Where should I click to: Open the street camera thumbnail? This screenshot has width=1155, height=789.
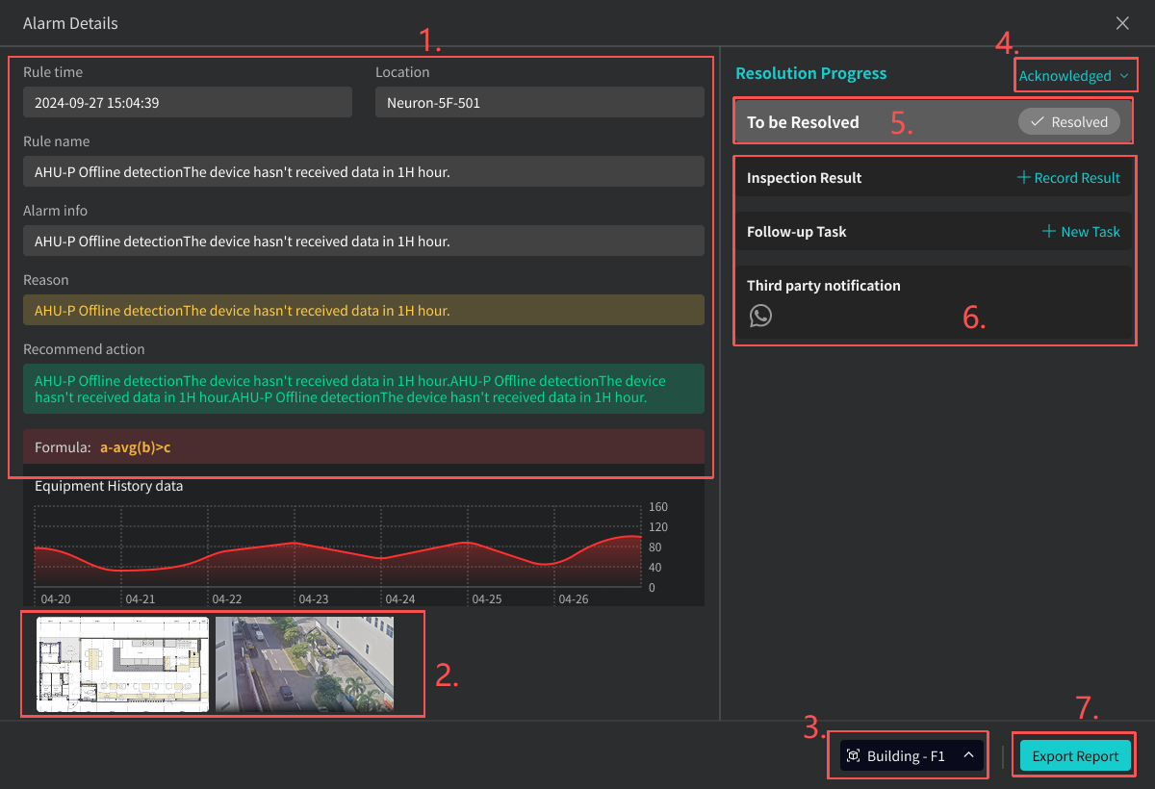pos(304,664)
